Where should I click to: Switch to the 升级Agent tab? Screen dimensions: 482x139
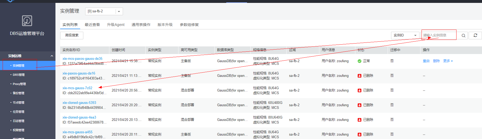(x=116, y=25)
